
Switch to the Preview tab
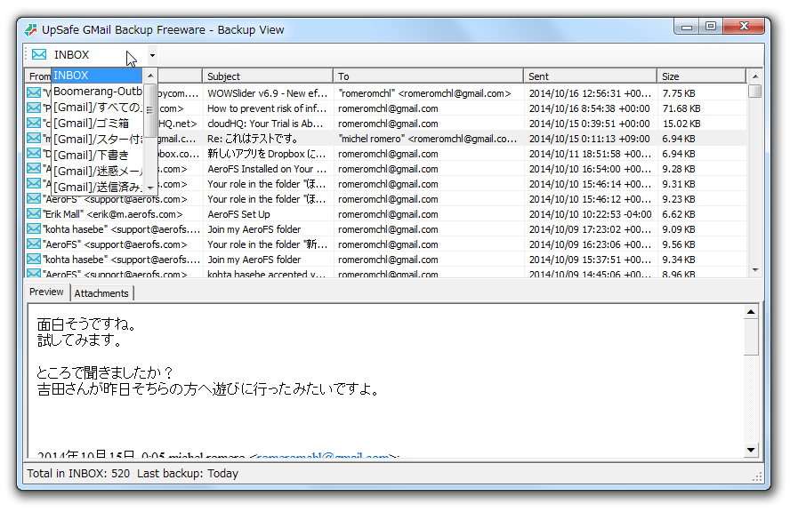tap(46, 292)
